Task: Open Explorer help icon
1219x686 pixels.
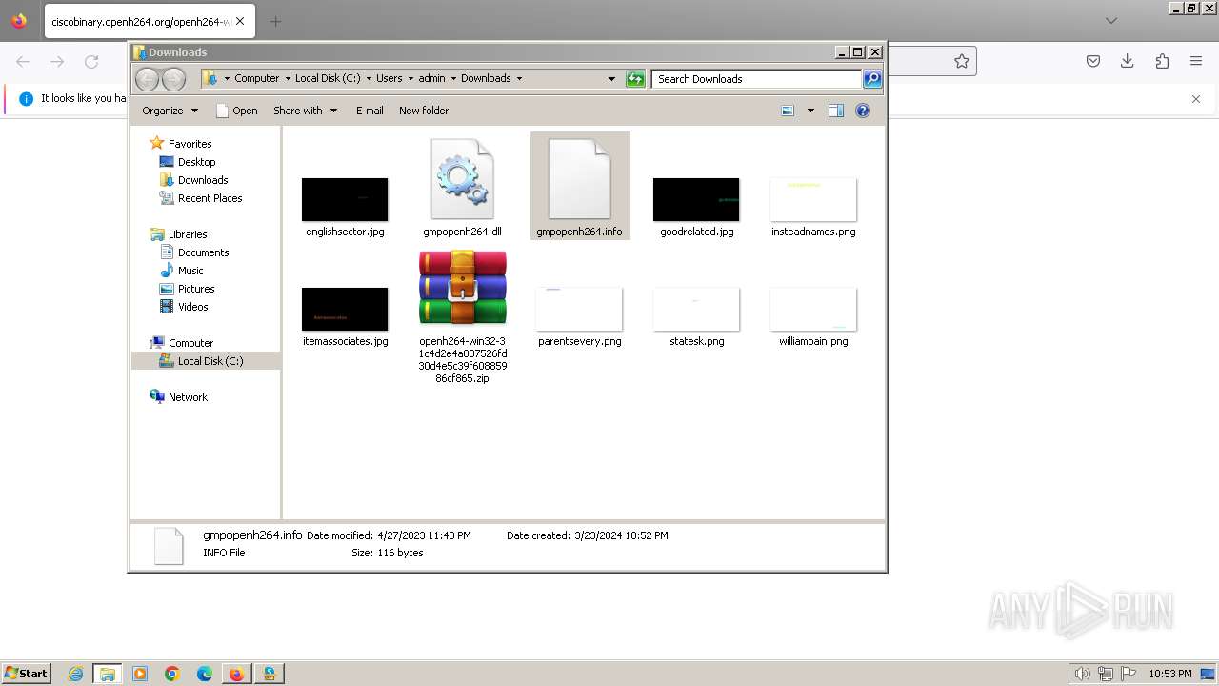Action: 863,111
